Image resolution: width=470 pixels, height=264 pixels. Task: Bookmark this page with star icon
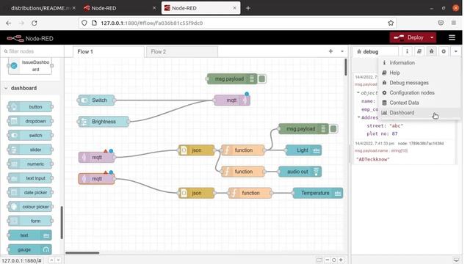391,23
